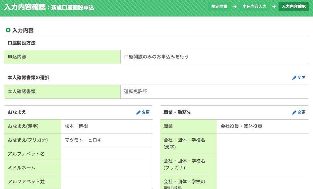
Task: Click the pencil icon in 本人確認書類の選択 header
Action: tap(294, 78)
